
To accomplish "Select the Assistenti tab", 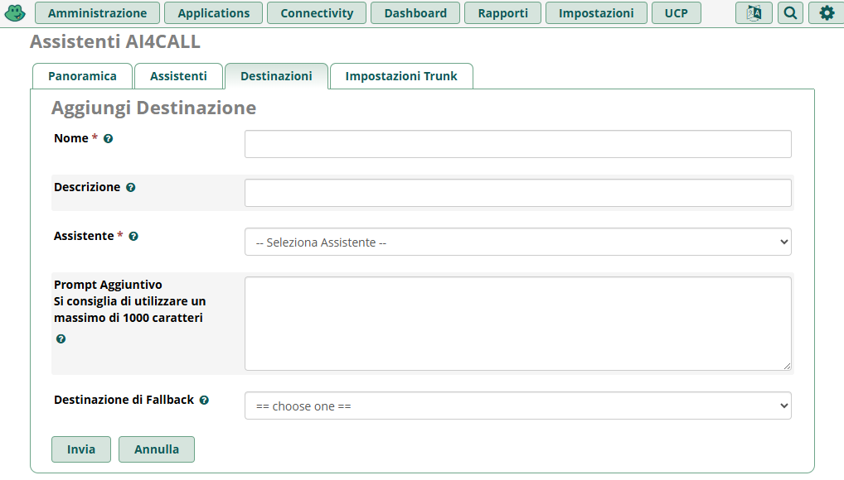I will (178, 75).
